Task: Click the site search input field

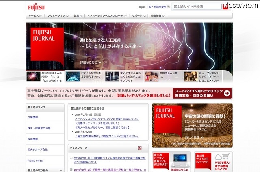Action: tap(197, 7)
